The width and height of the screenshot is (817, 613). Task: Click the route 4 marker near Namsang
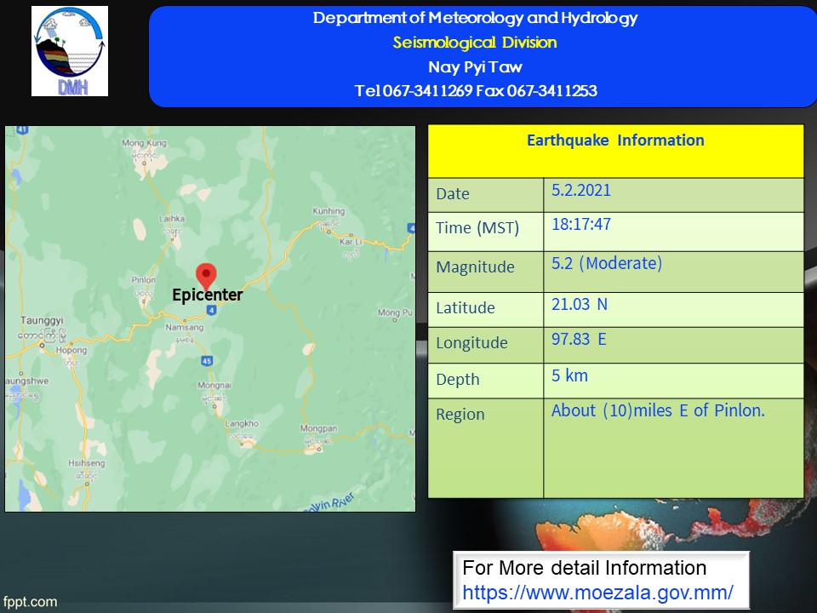pos(211,309)
